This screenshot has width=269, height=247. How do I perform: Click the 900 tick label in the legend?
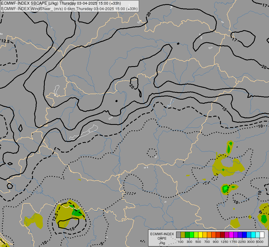216,242
